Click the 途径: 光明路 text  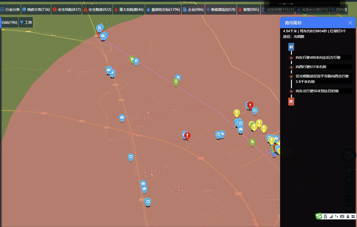coord(294,37)
